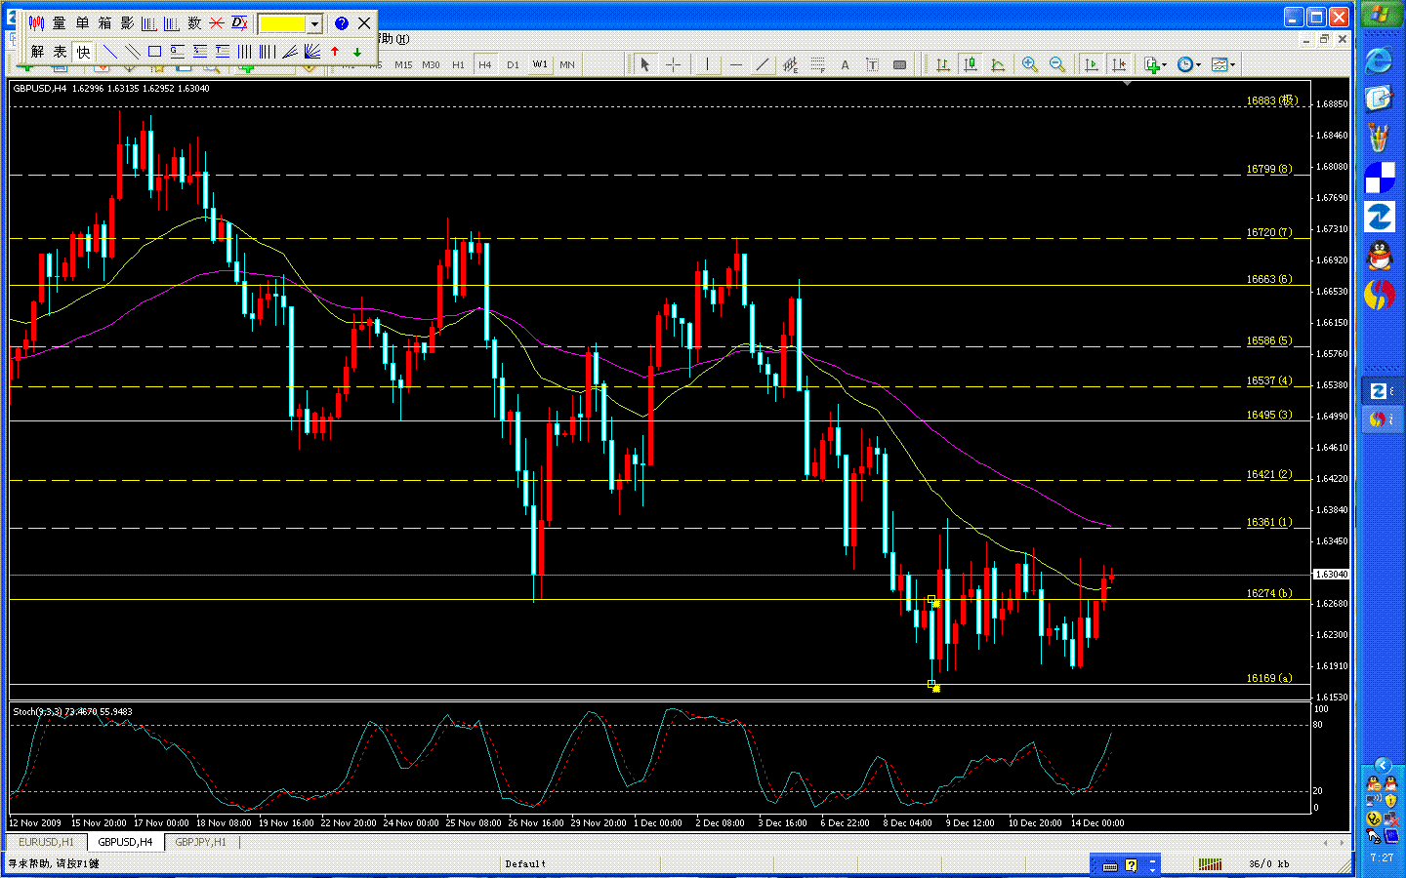Image resolution: width=1406 pixels, height=878 pixels.
Task: Select the percent horizontal lines tool
Action: pos(200,52)
